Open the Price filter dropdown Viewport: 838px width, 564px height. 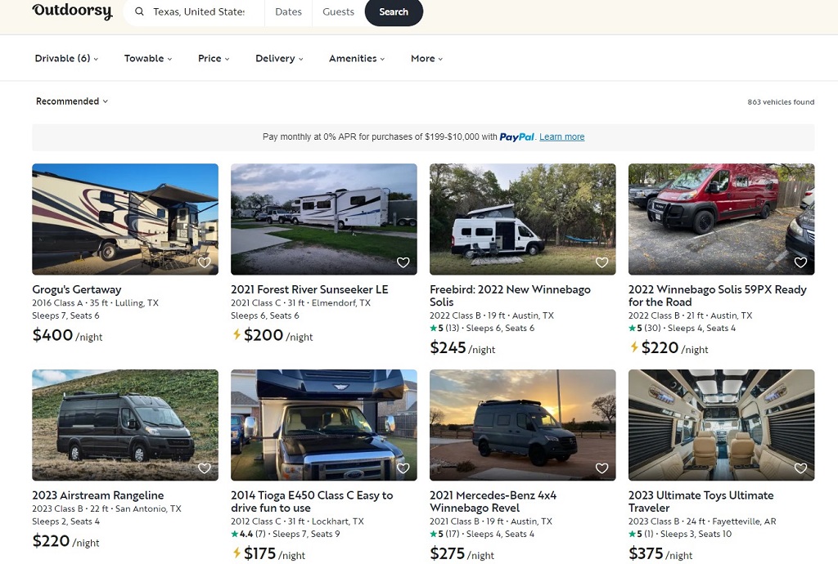[x=213, y=58]
